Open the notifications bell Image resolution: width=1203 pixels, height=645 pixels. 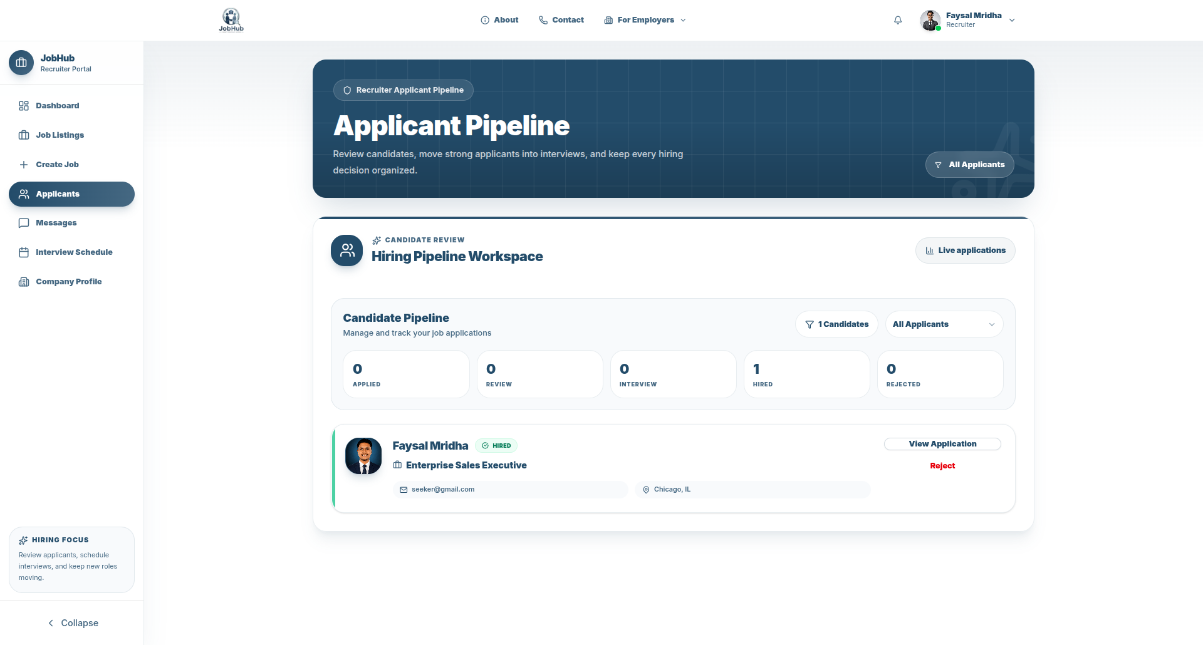pyautogui.click(x=898, y=20)
